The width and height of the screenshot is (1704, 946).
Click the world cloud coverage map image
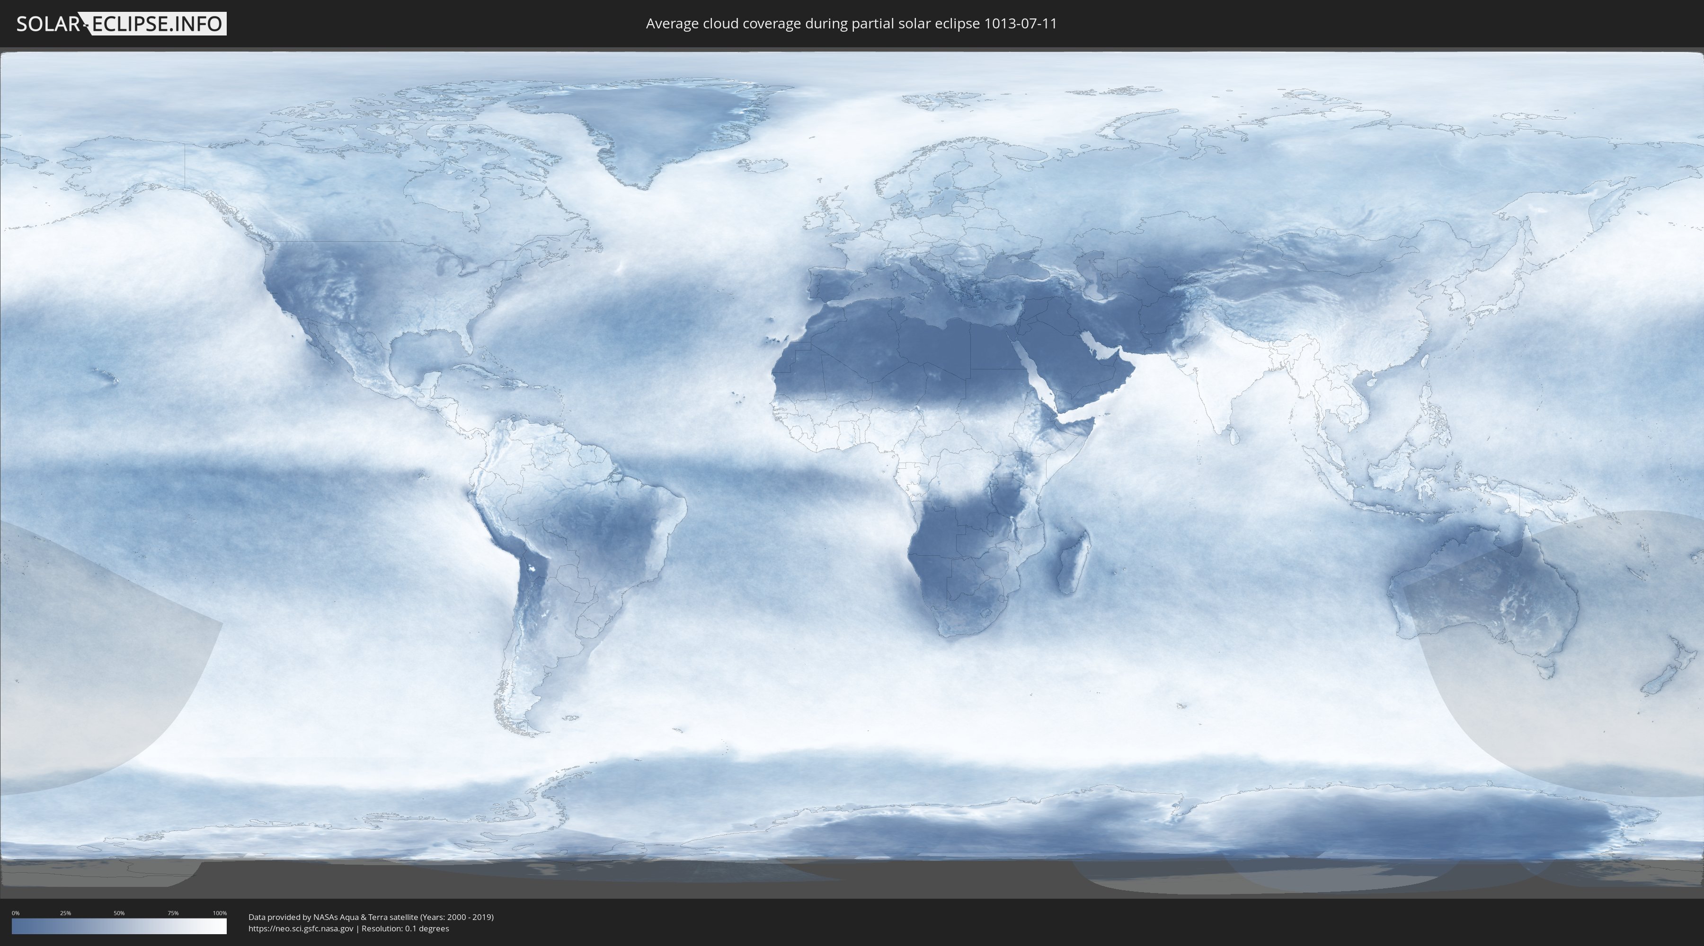point(852,473)
